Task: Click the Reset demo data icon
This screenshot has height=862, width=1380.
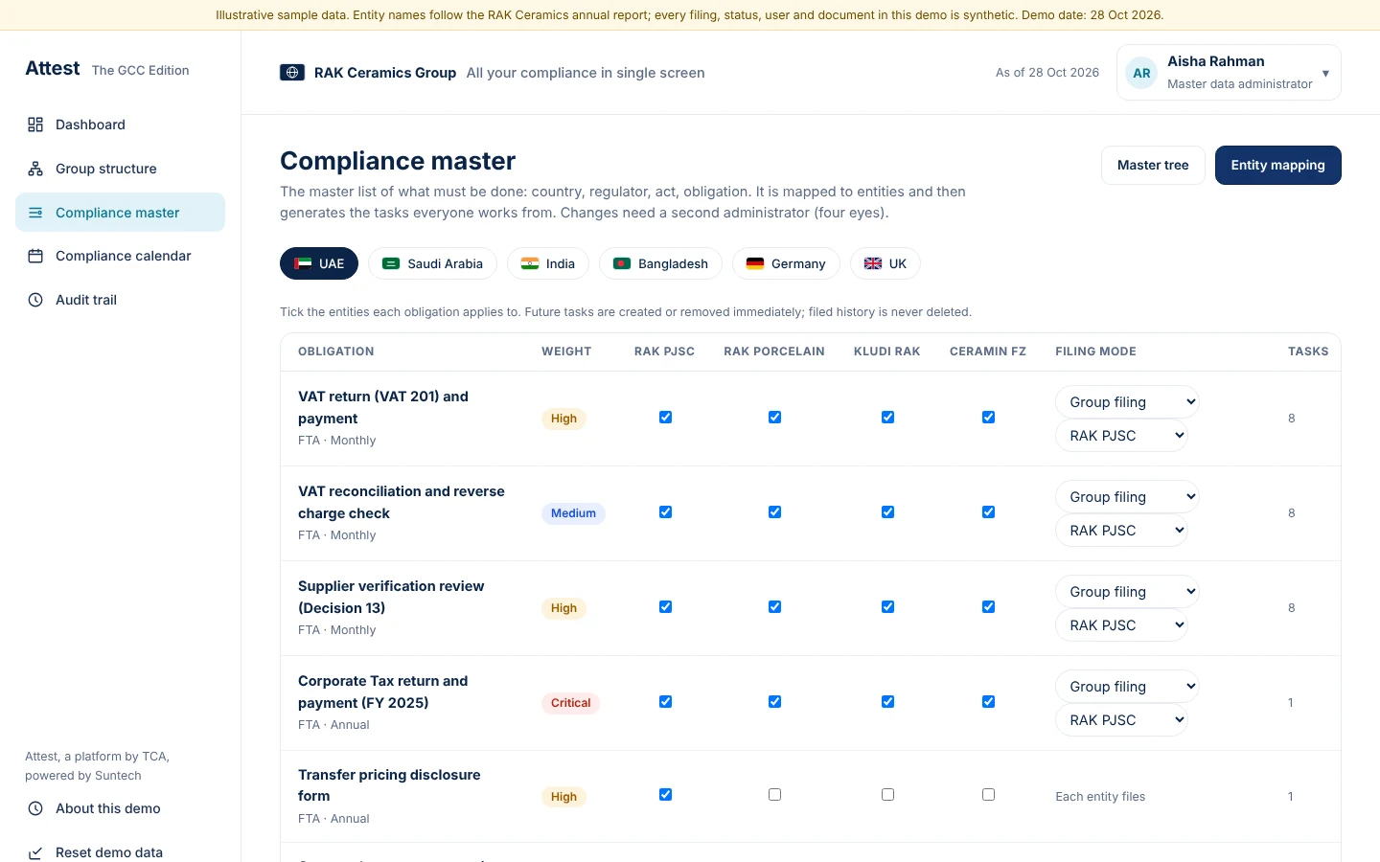Action: tap(35, 852)
